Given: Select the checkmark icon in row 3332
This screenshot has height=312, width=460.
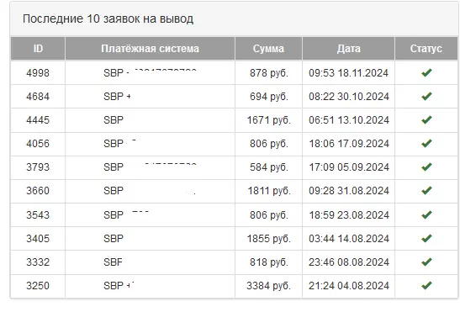Looking at the screenshot, I should pos(426,262).
